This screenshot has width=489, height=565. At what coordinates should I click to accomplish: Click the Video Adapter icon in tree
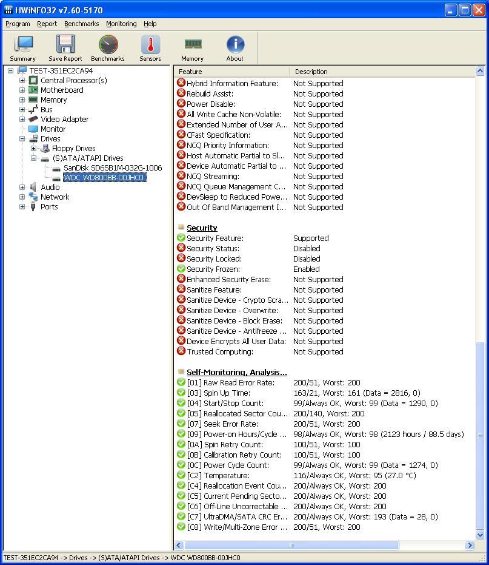(x=33, y=120)
